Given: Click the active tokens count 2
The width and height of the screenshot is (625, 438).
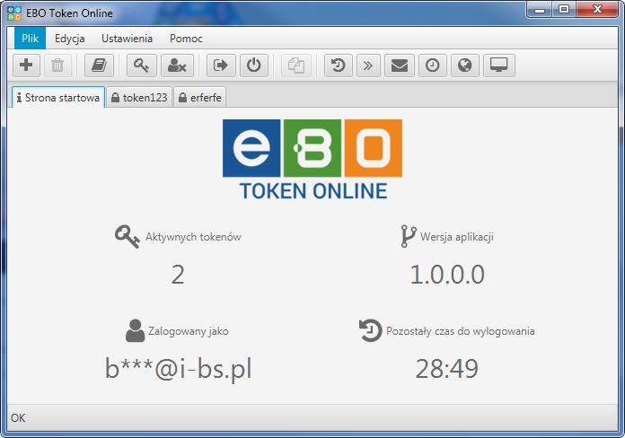Looking at the screenshot, I should [x=178, y=275].
